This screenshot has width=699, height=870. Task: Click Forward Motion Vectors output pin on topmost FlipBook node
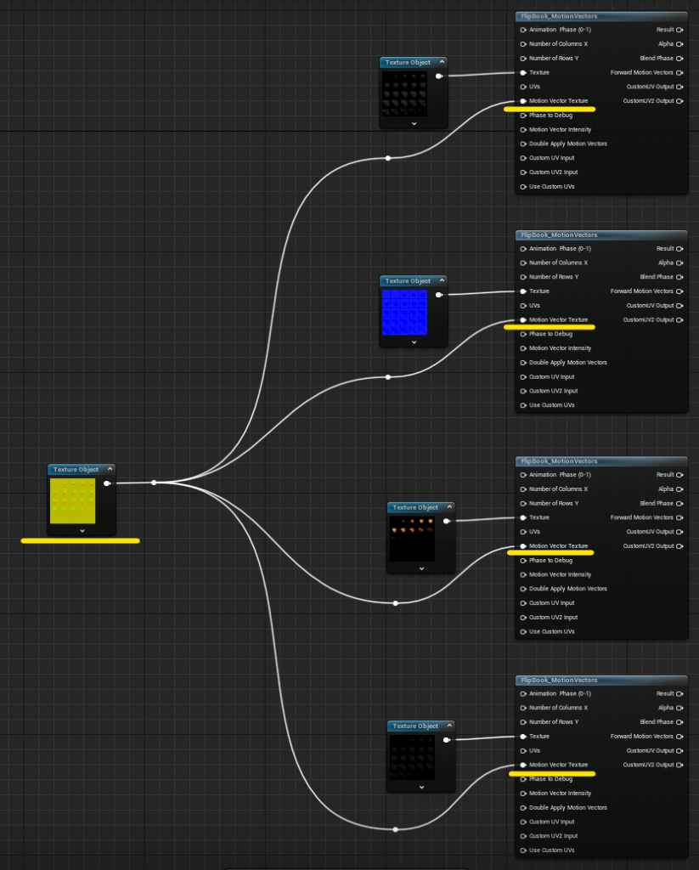tap(679, 72)
